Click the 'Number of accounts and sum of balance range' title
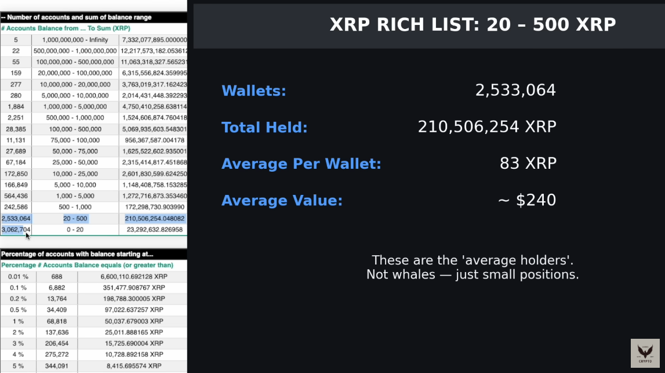This screenshot has width=665, height=373. point(76,17)
